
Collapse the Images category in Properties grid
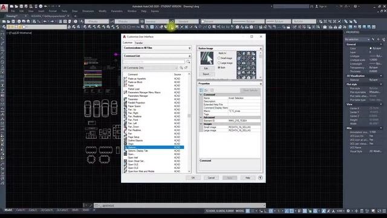pyautogui.click(x=201, y=124)
